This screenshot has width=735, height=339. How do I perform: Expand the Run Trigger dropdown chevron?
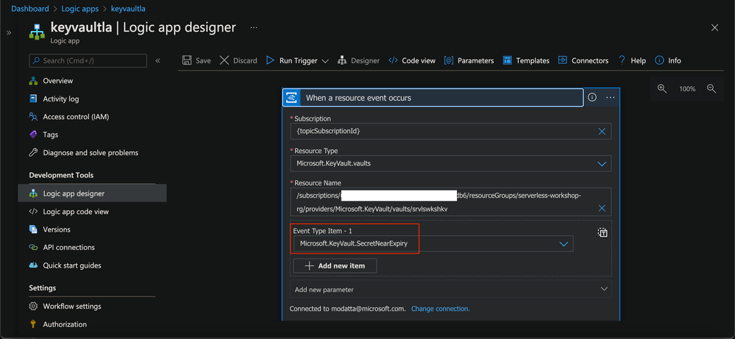[325, 61]
